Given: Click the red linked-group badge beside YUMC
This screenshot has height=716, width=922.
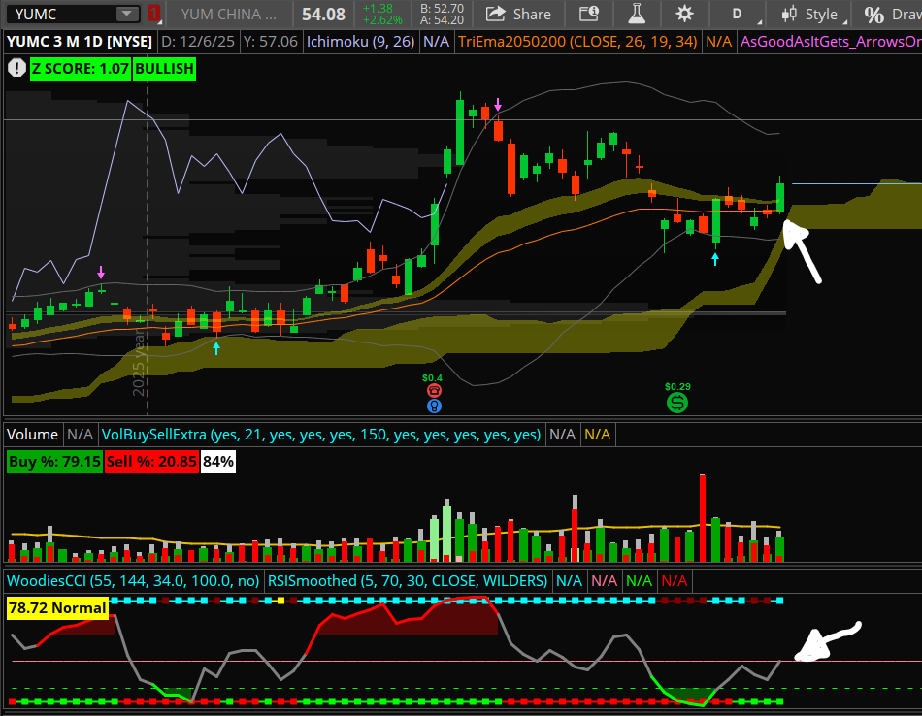Looking at the screenshot, I should tap(153, 14).
